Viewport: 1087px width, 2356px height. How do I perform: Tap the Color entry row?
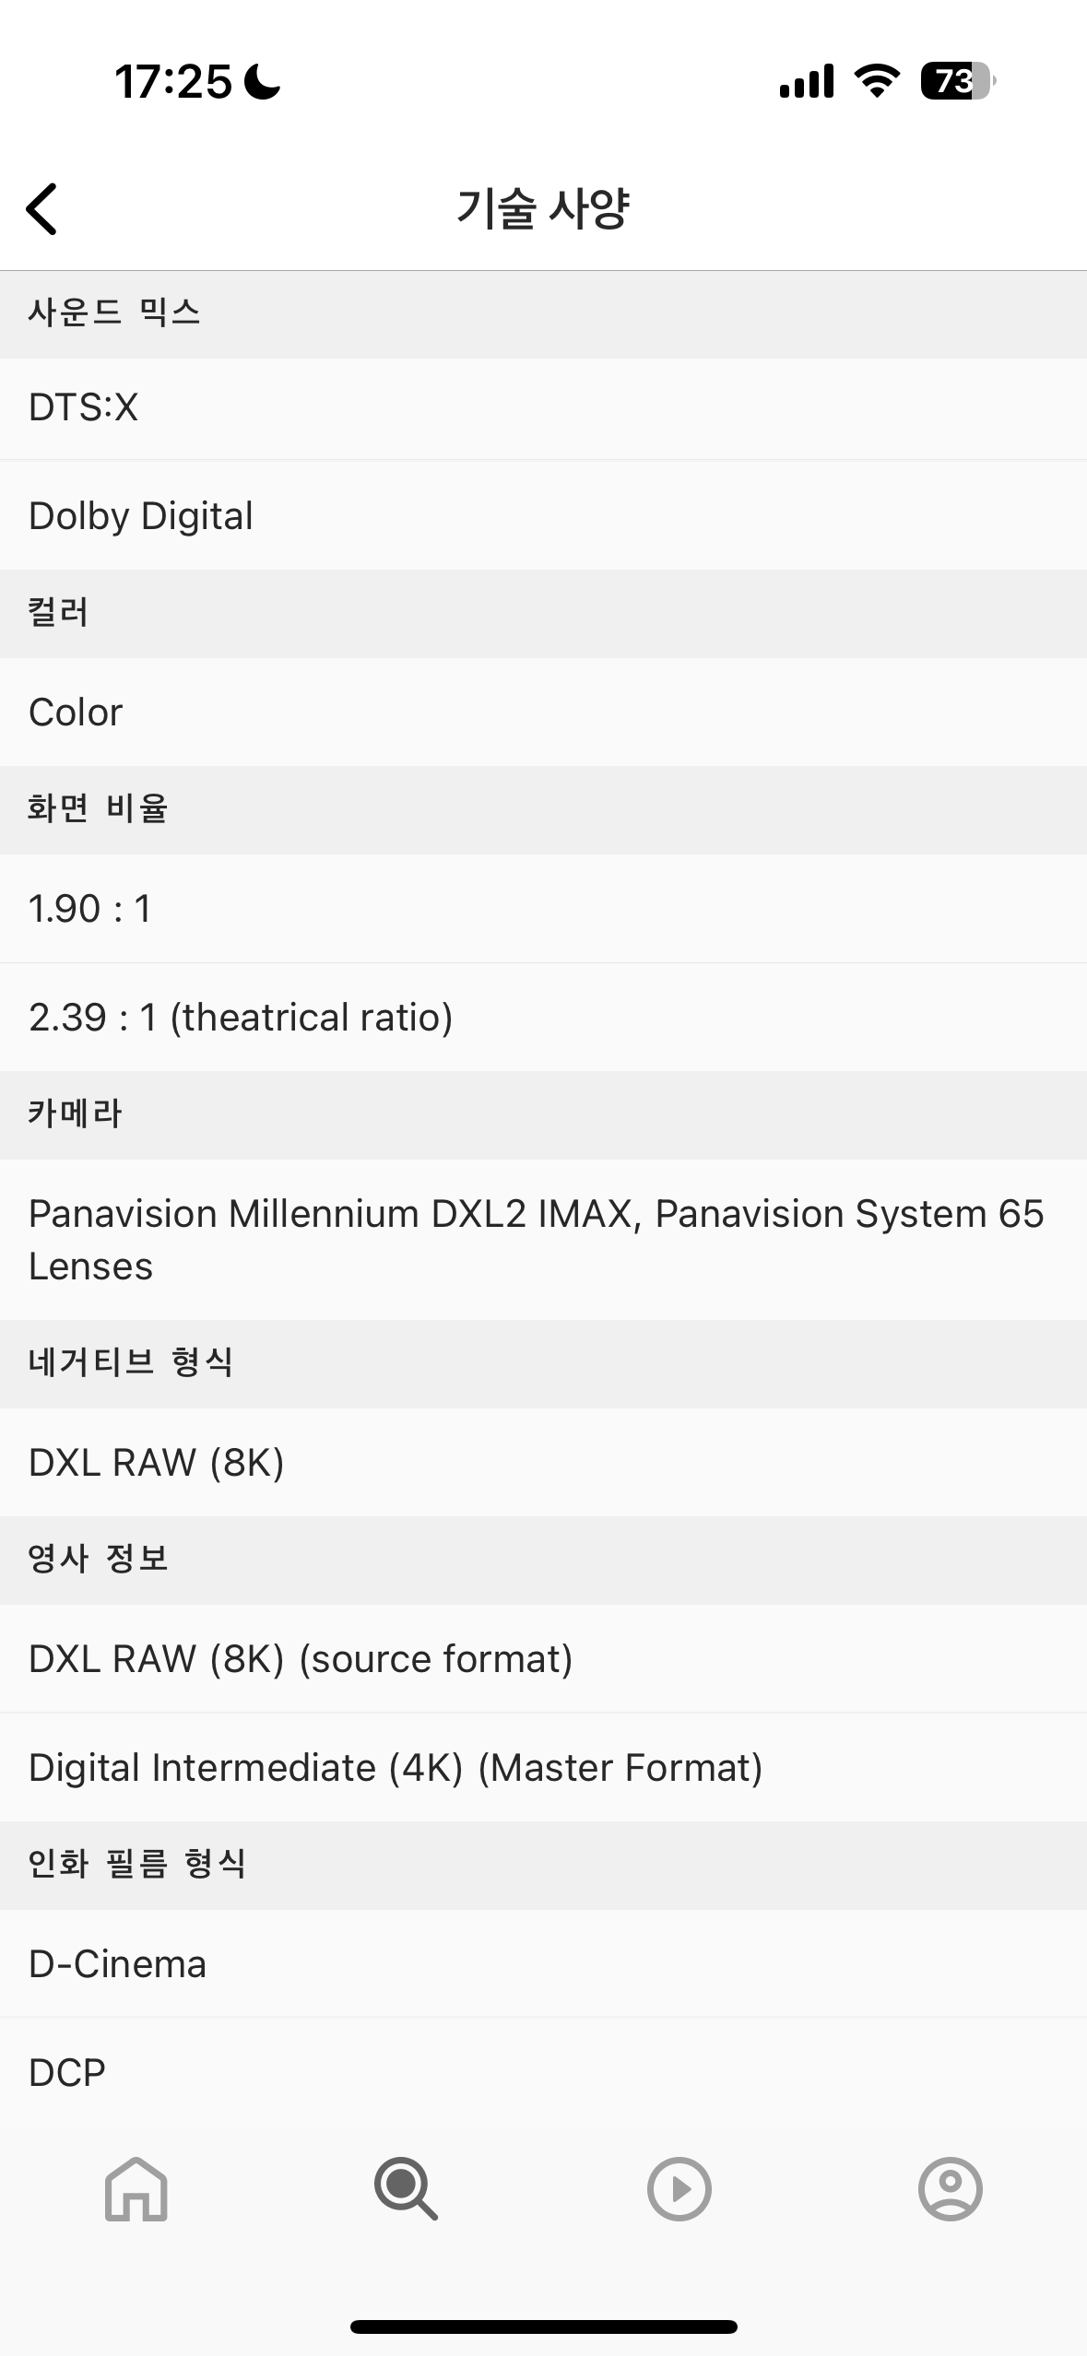click(543, 713)
